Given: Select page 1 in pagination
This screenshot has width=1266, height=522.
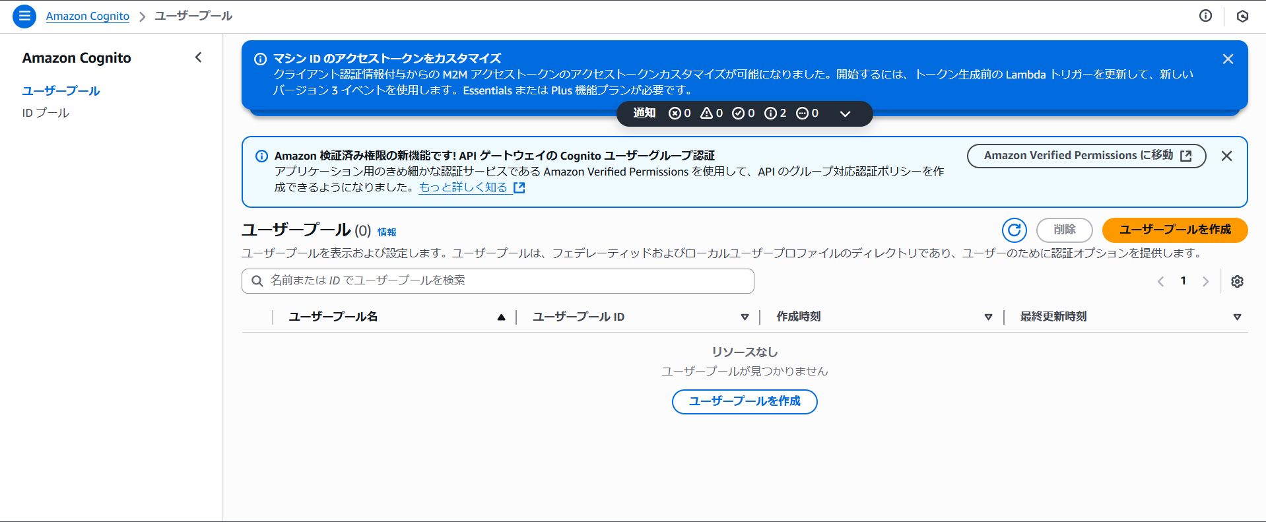Looking at the screenshot, I should point(1183,281).
